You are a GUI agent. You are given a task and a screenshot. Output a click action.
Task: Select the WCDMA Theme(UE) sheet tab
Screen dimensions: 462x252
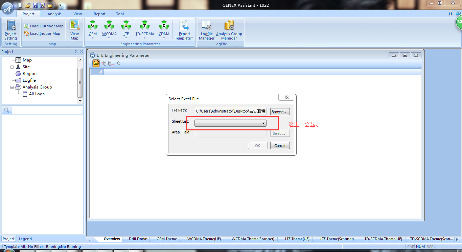(204, 239)
